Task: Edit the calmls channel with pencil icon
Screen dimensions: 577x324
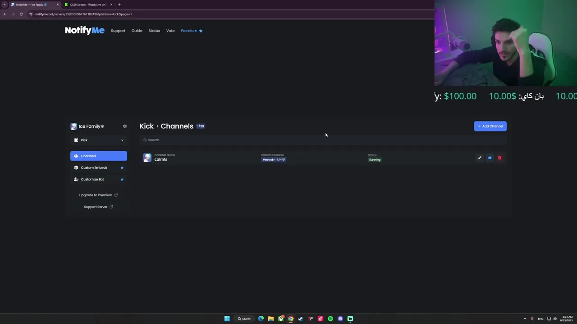Action: click(x=480, y=158)
